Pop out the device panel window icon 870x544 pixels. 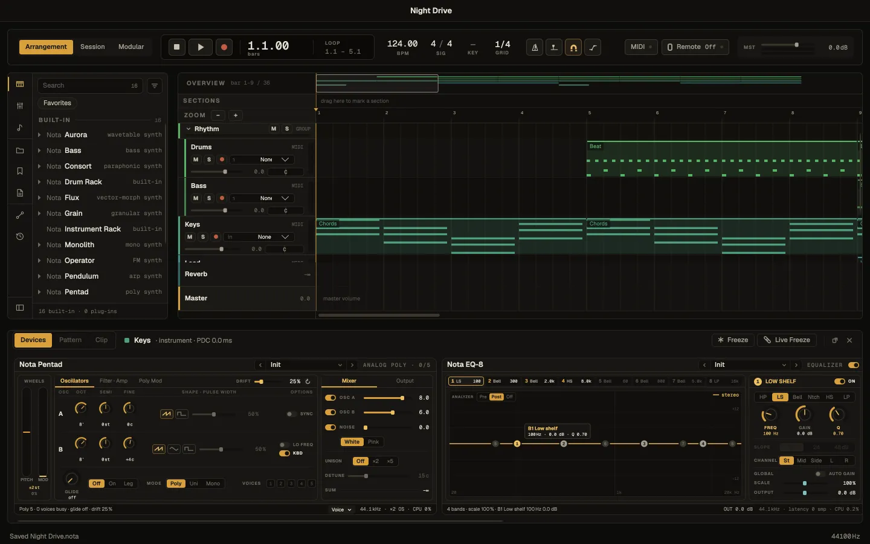click(835, 340)
